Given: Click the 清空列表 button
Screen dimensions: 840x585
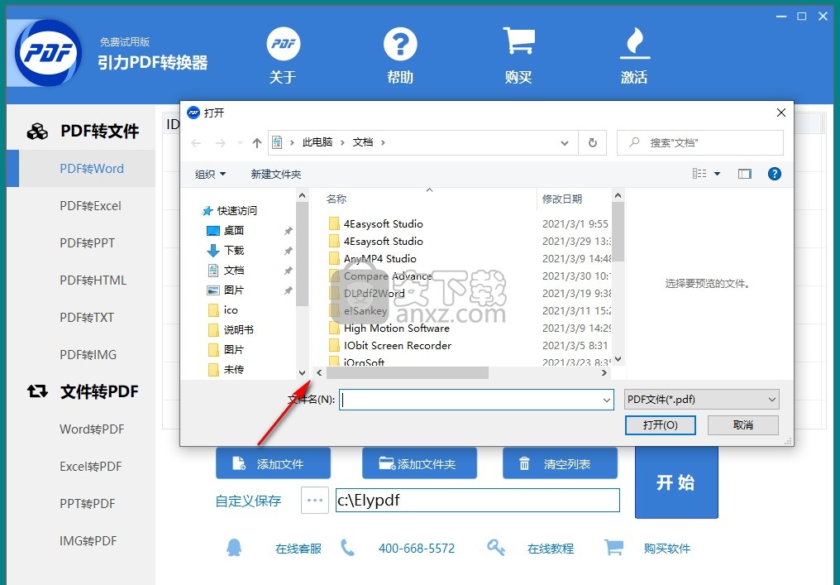Looking at the screenshot, I should point(560,463).
